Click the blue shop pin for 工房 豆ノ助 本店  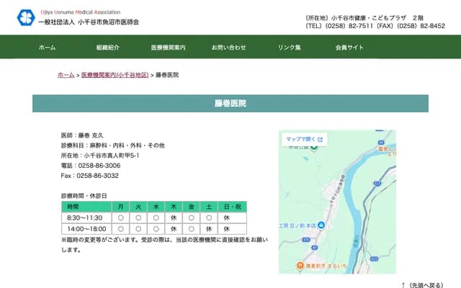pos(322,226)
